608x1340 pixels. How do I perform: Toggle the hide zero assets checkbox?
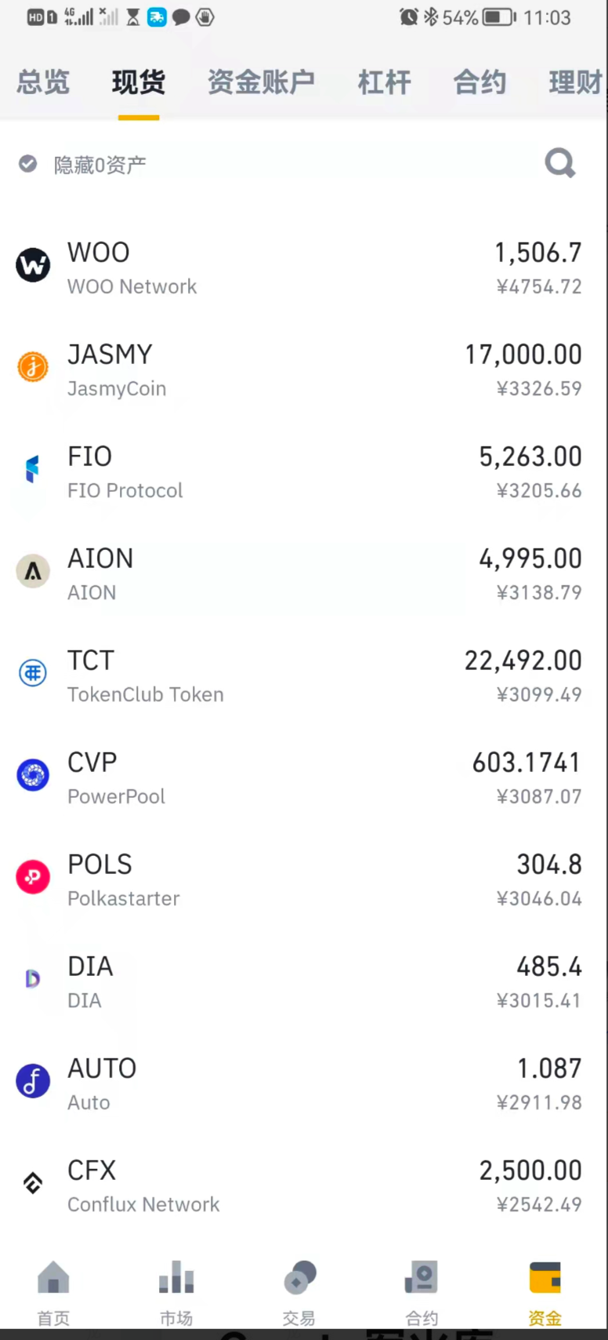point(28,164)
